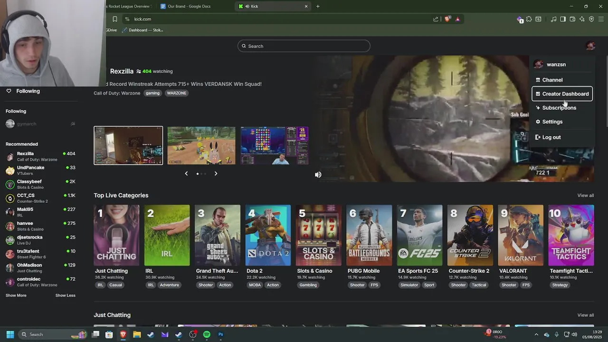The image size is (608, 342).
Task: Click the bookmark icon beside address bar
Action: (115, 19)
